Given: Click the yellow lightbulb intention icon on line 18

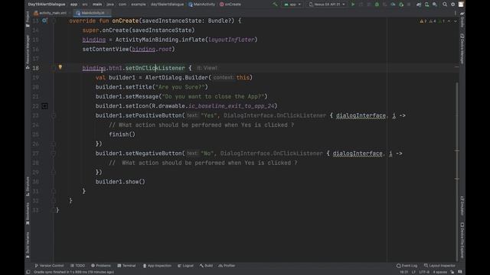Looking at the screenshot, I should pos(60,67).
